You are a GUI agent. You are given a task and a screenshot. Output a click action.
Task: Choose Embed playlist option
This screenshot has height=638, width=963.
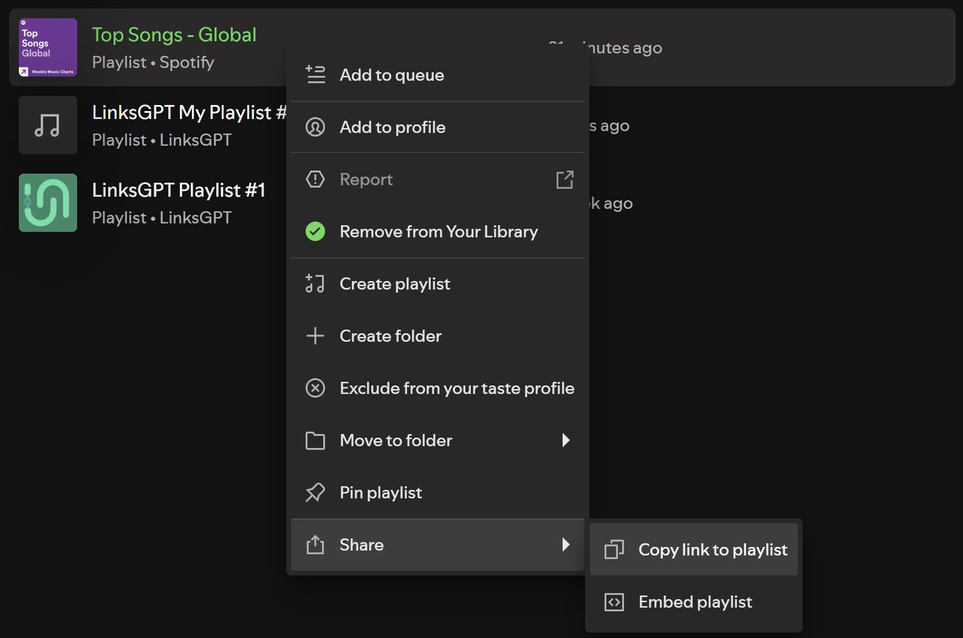[x=694, y=602]
